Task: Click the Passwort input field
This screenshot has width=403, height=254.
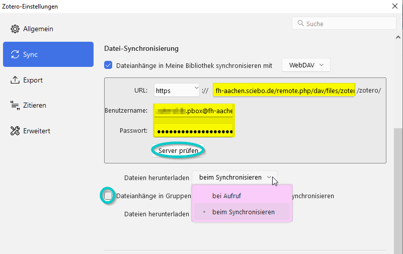Action: 194,131
